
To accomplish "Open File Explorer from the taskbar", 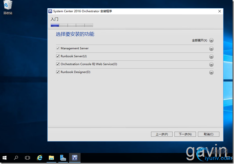I will click(51, 158).
